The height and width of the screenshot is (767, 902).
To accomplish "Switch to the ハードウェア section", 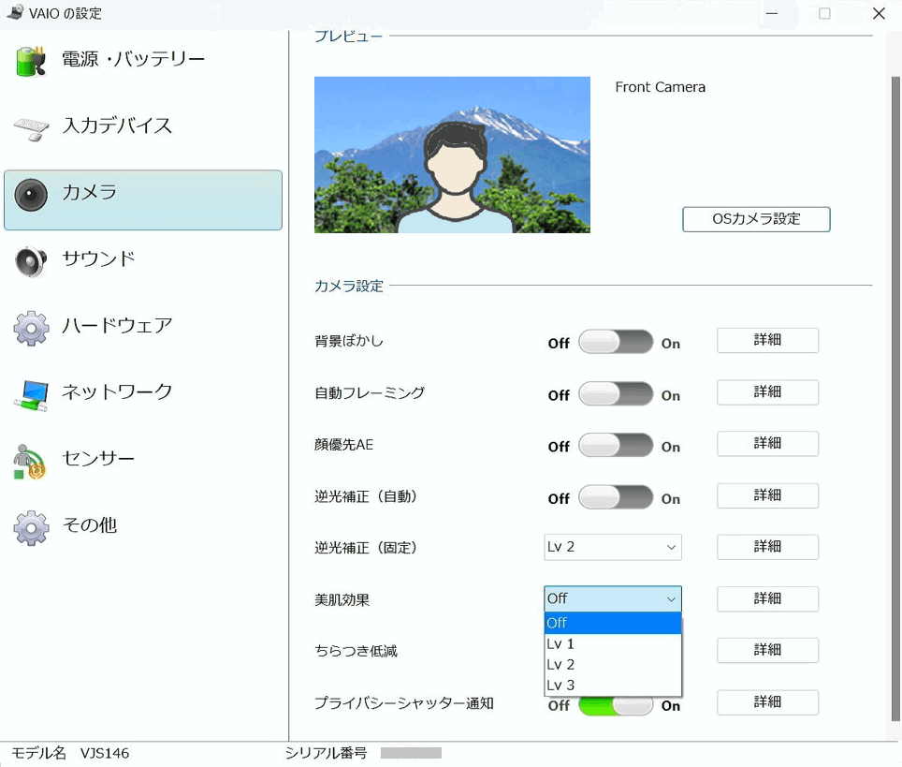I will 117,325.
